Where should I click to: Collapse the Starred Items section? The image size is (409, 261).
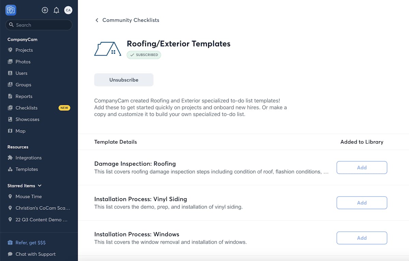[x=40, y=186]
